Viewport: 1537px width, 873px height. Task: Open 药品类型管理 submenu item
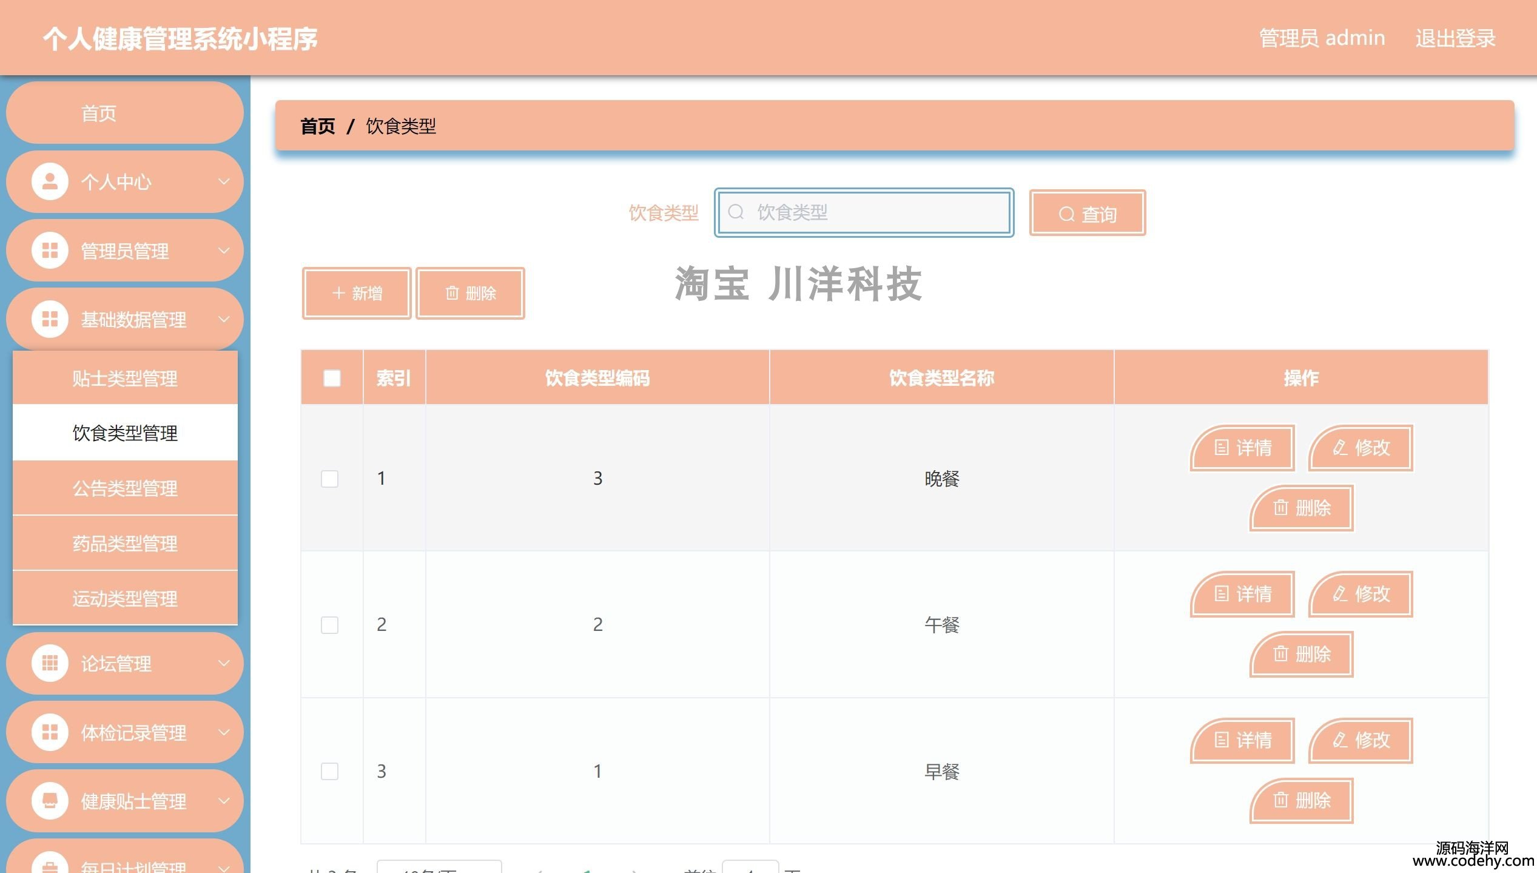tap(125, 543)
